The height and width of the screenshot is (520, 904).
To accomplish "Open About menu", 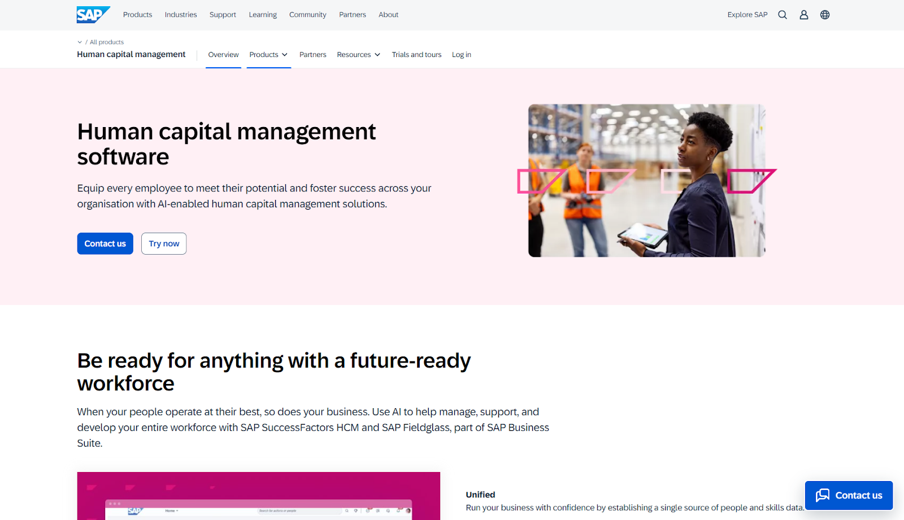I will (x=388, y=15).
